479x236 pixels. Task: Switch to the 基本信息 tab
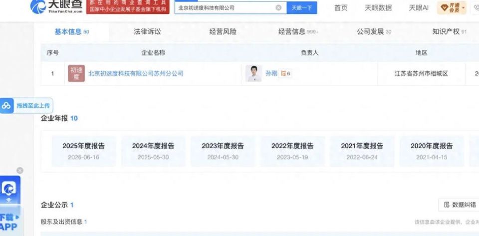[72, 31]
